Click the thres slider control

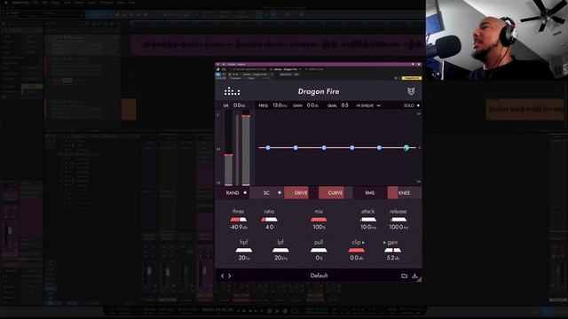pyautogui.click(x=238, y=220)
